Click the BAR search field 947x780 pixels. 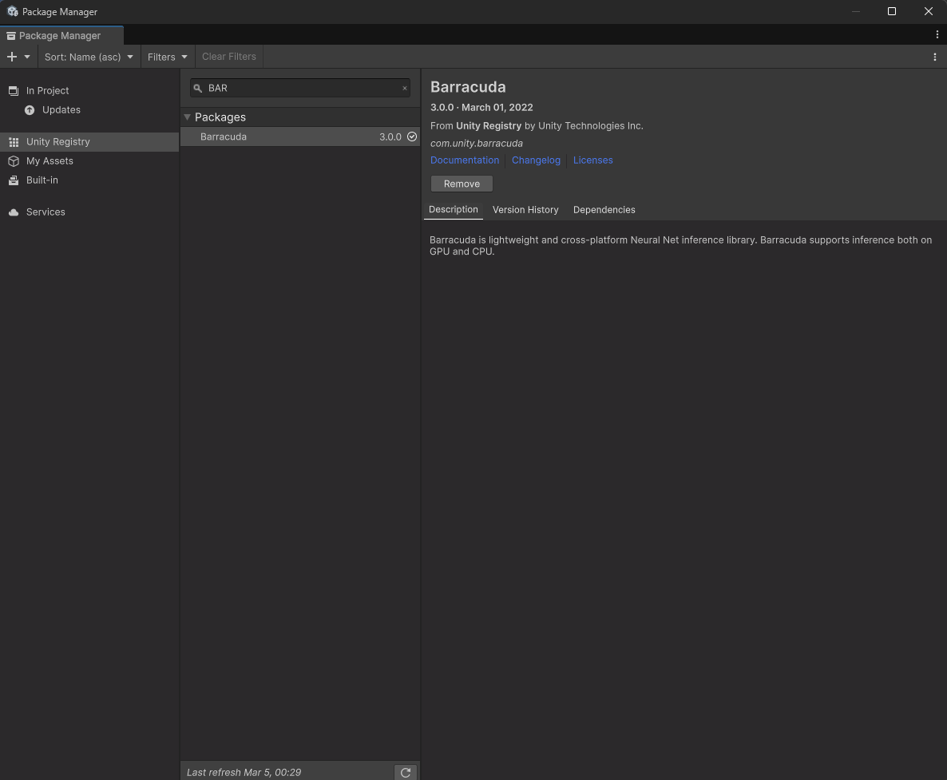300,88
